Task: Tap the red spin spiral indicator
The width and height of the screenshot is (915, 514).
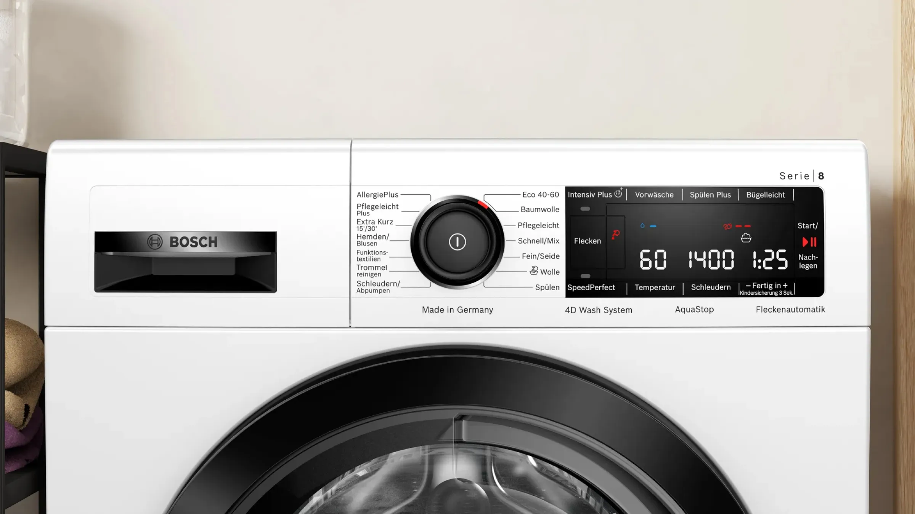Action: click(x=727, y=226)
